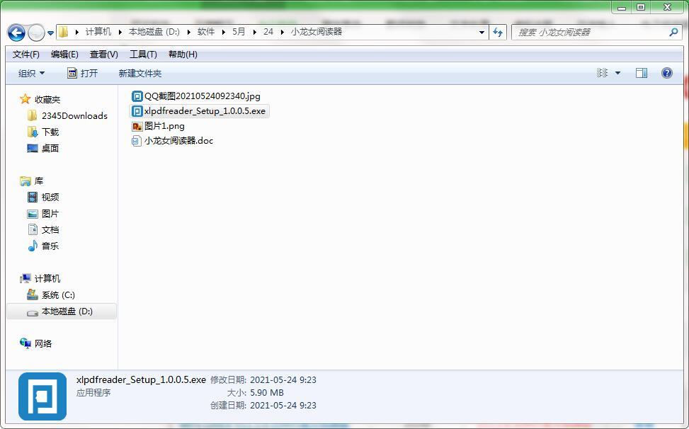
Task: Click the icon of QQ截图20210524092340.jpg
Action: 137,96
